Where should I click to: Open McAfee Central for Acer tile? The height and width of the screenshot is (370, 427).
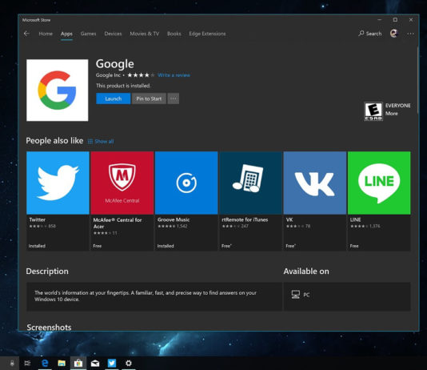[122, 201]
